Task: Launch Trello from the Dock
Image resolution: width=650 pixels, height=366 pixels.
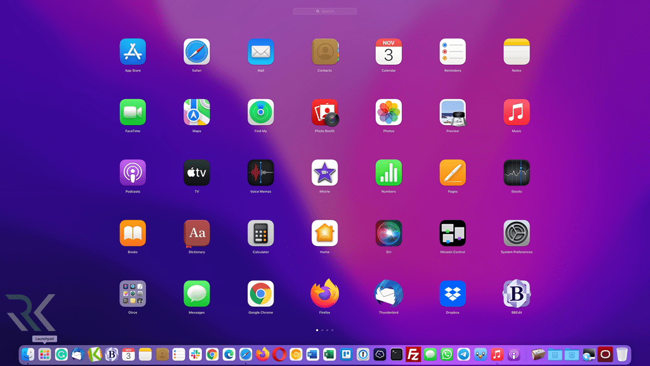Action: pyautogui.click(x=346, y=355)
